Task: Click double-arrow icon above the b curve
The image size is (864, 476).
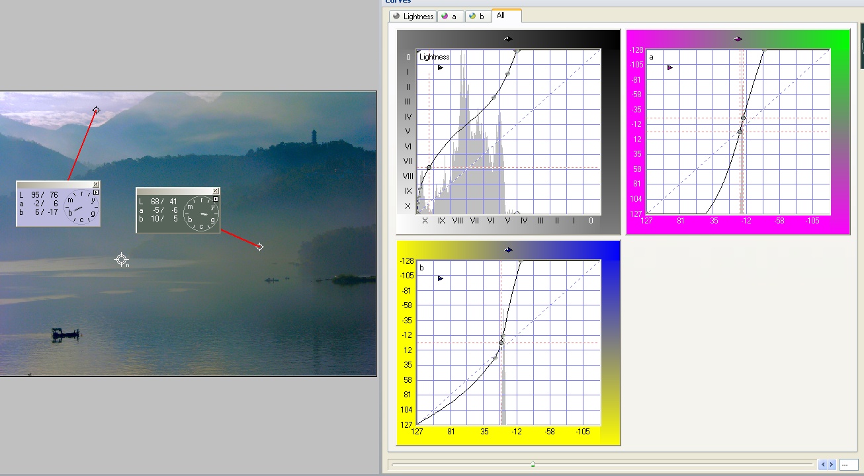Action: (x=508, y=250)
